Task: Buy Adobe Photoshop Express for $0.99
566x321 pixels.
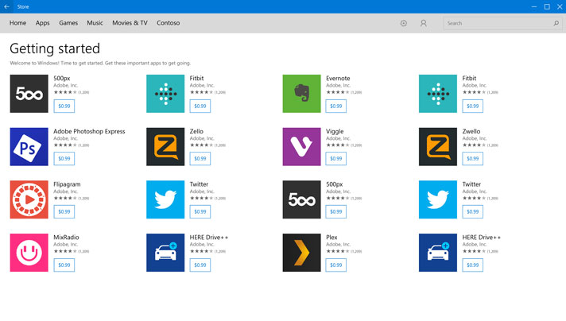Action: click(64, 159)
